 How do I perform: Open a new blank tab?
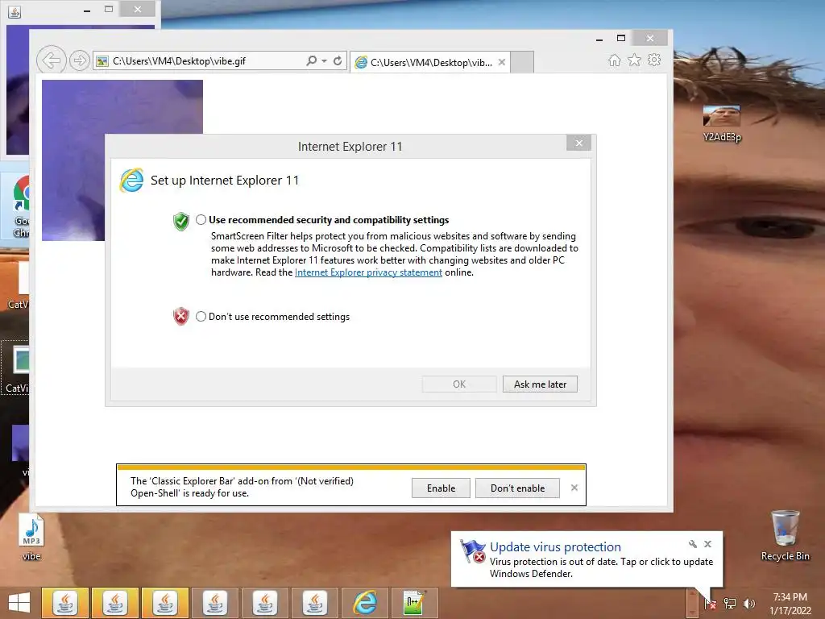tap(522, 62)
